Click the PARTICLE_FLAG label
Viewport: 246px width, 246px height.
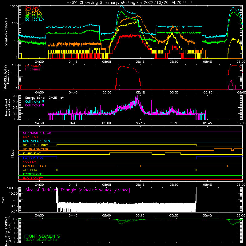click(x=34, y=166)
